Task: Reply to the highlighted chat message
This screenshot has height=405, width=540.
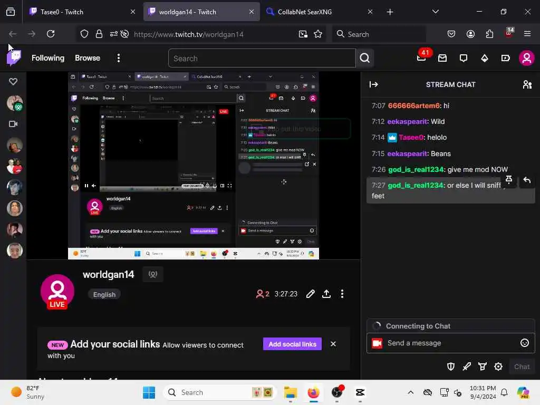Action: tap(527, 180)
